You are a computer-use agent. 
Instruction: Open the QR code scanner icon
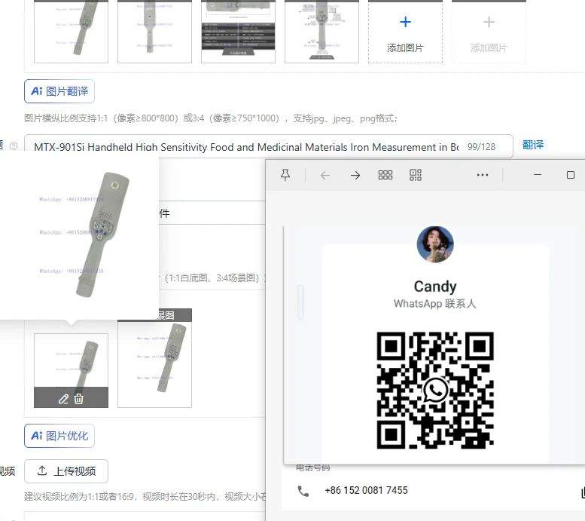pos(416,175)
